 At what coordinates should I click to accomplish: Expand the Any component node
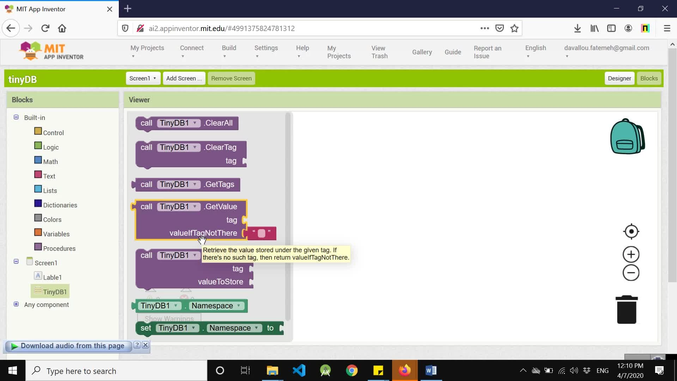pyautogui.click(x=16, y=304)
